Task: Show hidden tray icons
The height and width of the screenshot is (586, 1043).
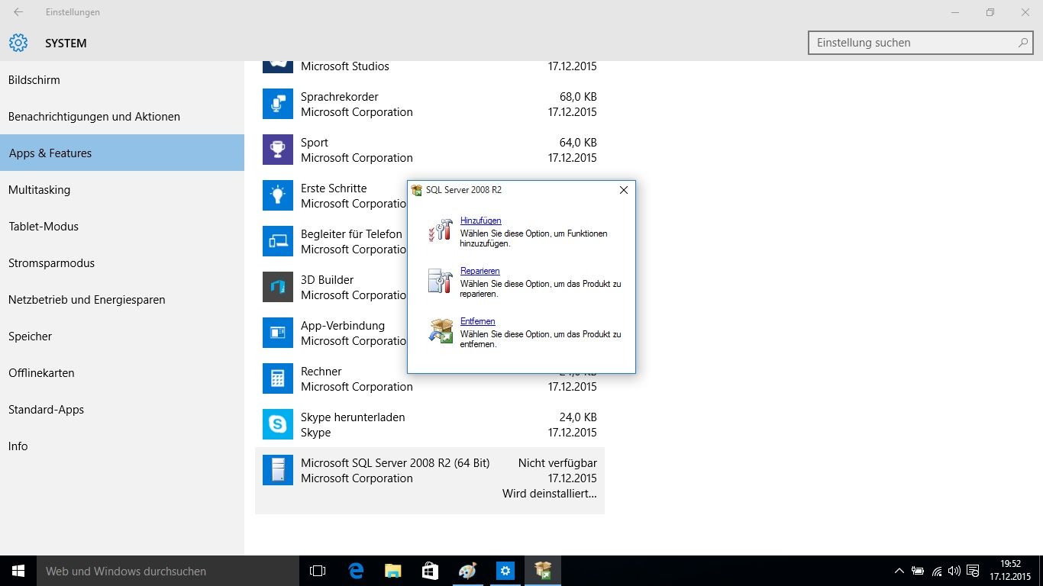Action: 899,571
